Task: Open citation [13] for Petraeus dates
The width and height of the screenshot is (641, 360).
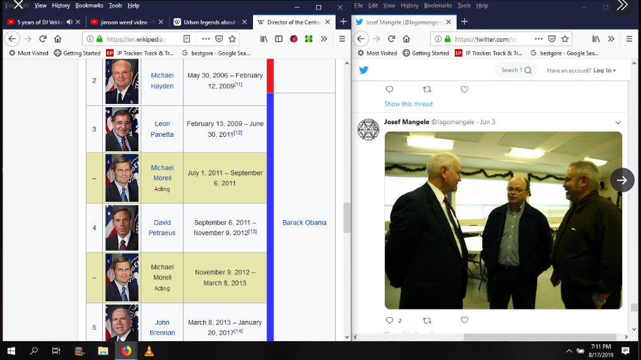Action: pyautogui.click(x=252, y=231)
